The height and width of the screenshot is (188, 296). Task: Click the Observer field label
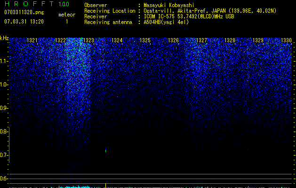96,5
